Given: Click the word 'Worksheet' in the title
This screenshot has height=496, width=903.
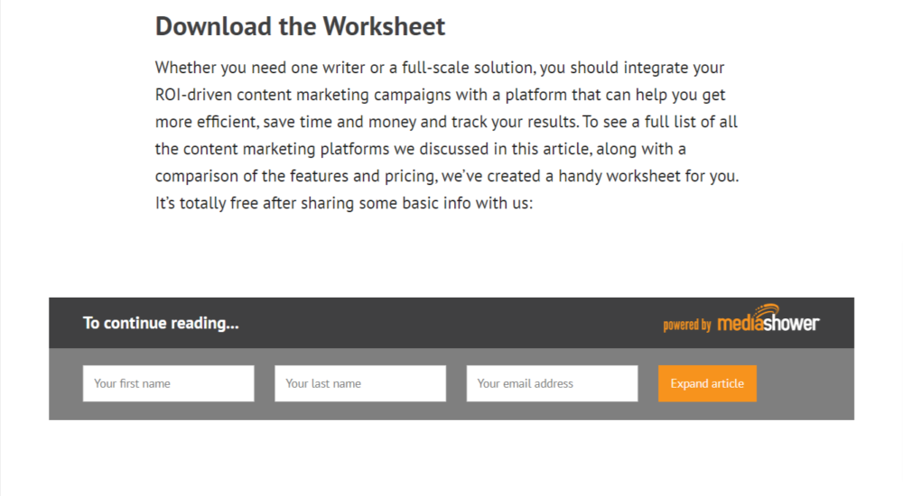Looking at the screenshot, I should pos(384,26).
